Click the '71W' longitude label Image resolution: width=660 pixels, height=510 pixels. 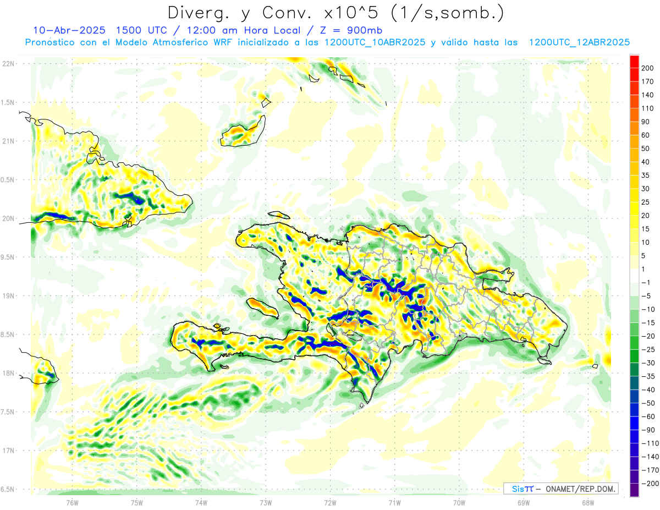click(394, 502)
